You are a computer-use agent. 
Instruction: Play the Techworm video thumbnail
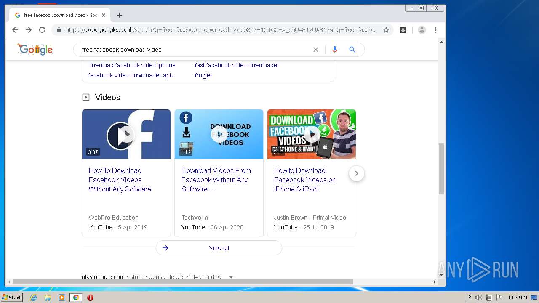click(x=219, y=134)
